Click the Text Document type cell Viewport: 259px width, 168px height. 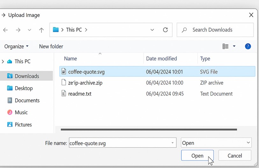[216, 94]
